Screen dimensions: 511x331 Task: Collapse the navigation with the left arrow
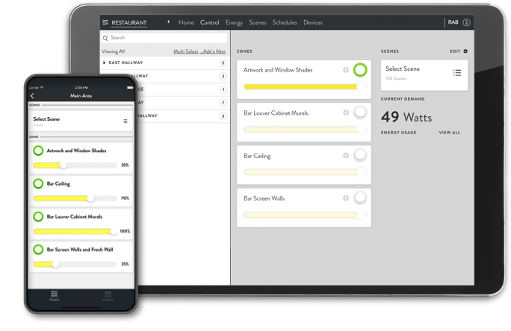coord(168,23)
